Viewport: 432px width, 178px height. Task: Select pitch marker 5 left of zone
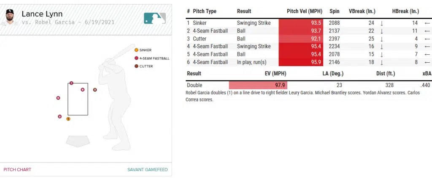pos(58,98)
